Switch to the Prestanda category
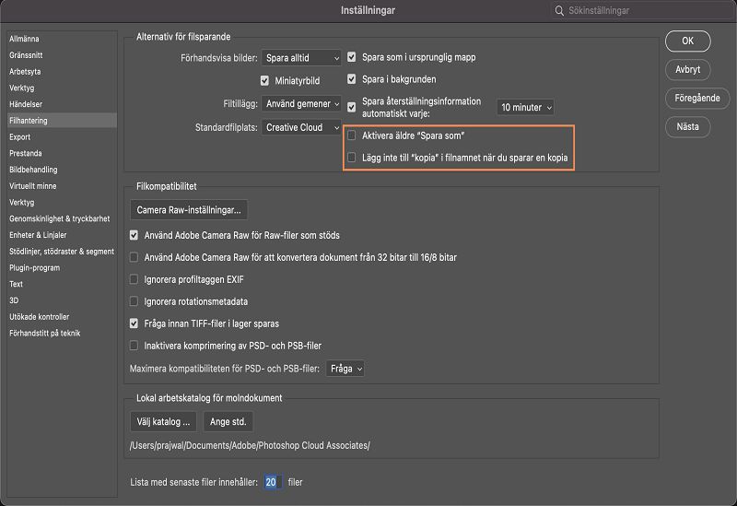737x506 pixels. pyautogui.click(x=26, y=153)
